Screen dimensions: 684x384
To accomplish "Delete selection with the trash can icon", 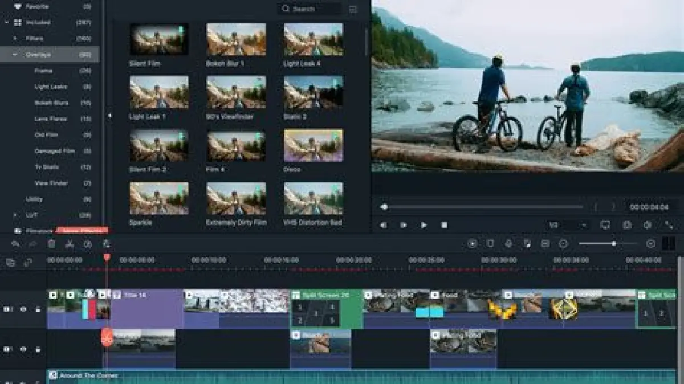I will point(51,244).
